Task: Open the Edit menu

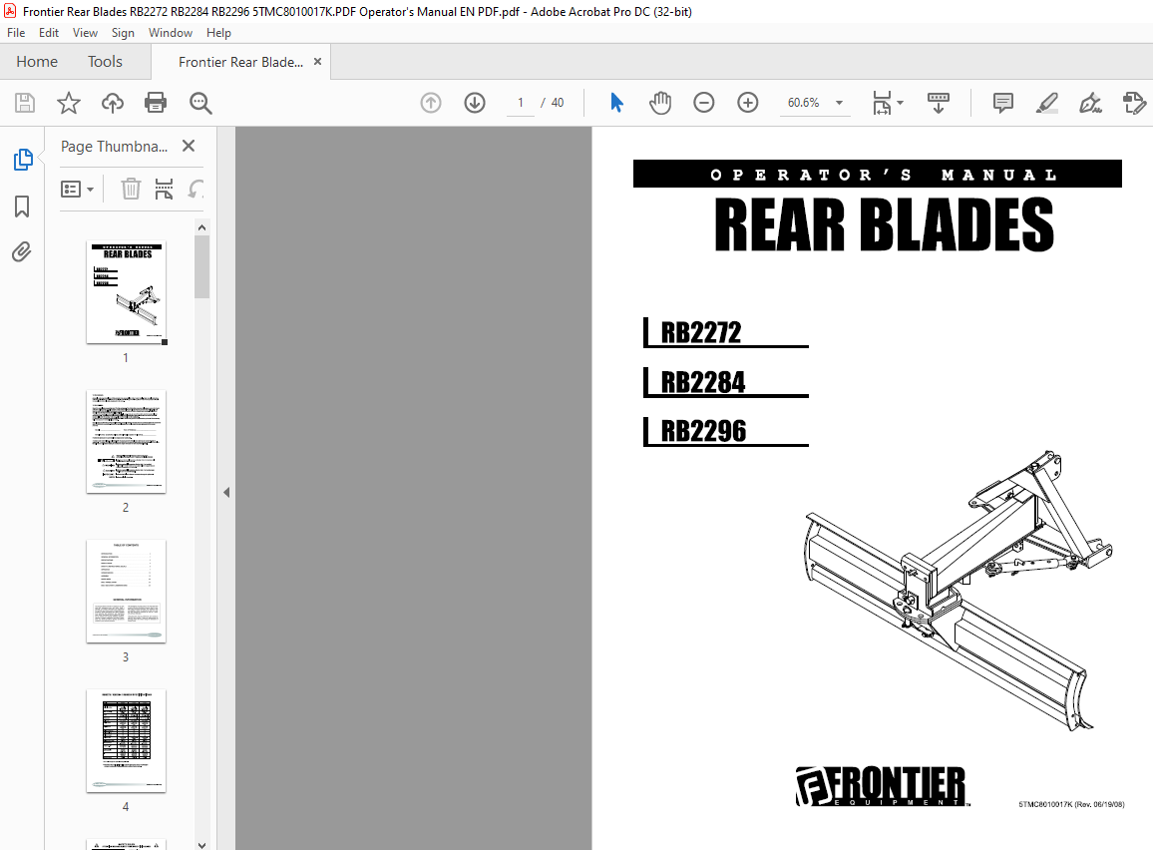Action: coord(49,33)
